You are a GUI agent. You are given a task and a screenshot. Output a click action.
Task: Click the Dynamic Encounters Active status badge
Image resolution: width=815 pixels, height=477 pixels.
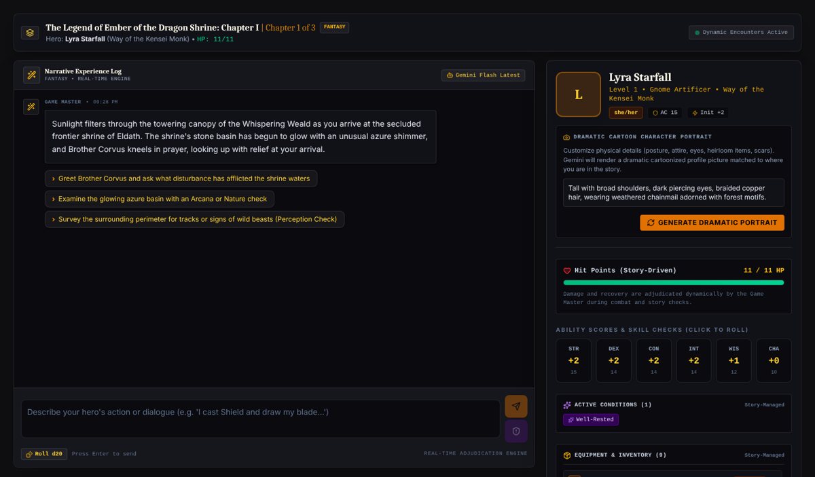741,33
